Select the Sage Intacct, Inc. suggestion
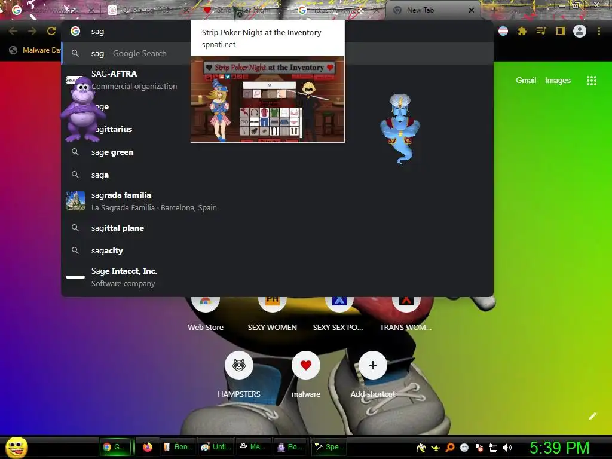The width and height of the screenshot is (612, 459). click(x=277, y=277)
